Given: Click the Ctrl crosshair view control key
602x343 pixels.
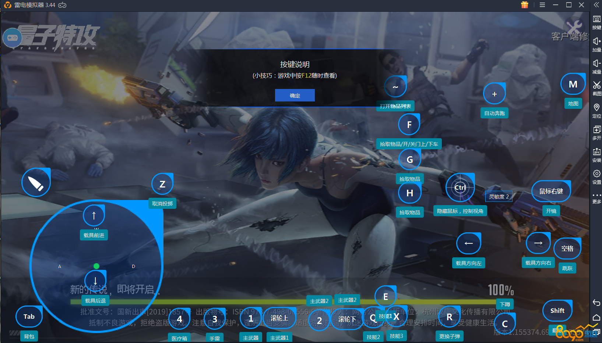Looking at the screenshot, I should click(460, 187).
